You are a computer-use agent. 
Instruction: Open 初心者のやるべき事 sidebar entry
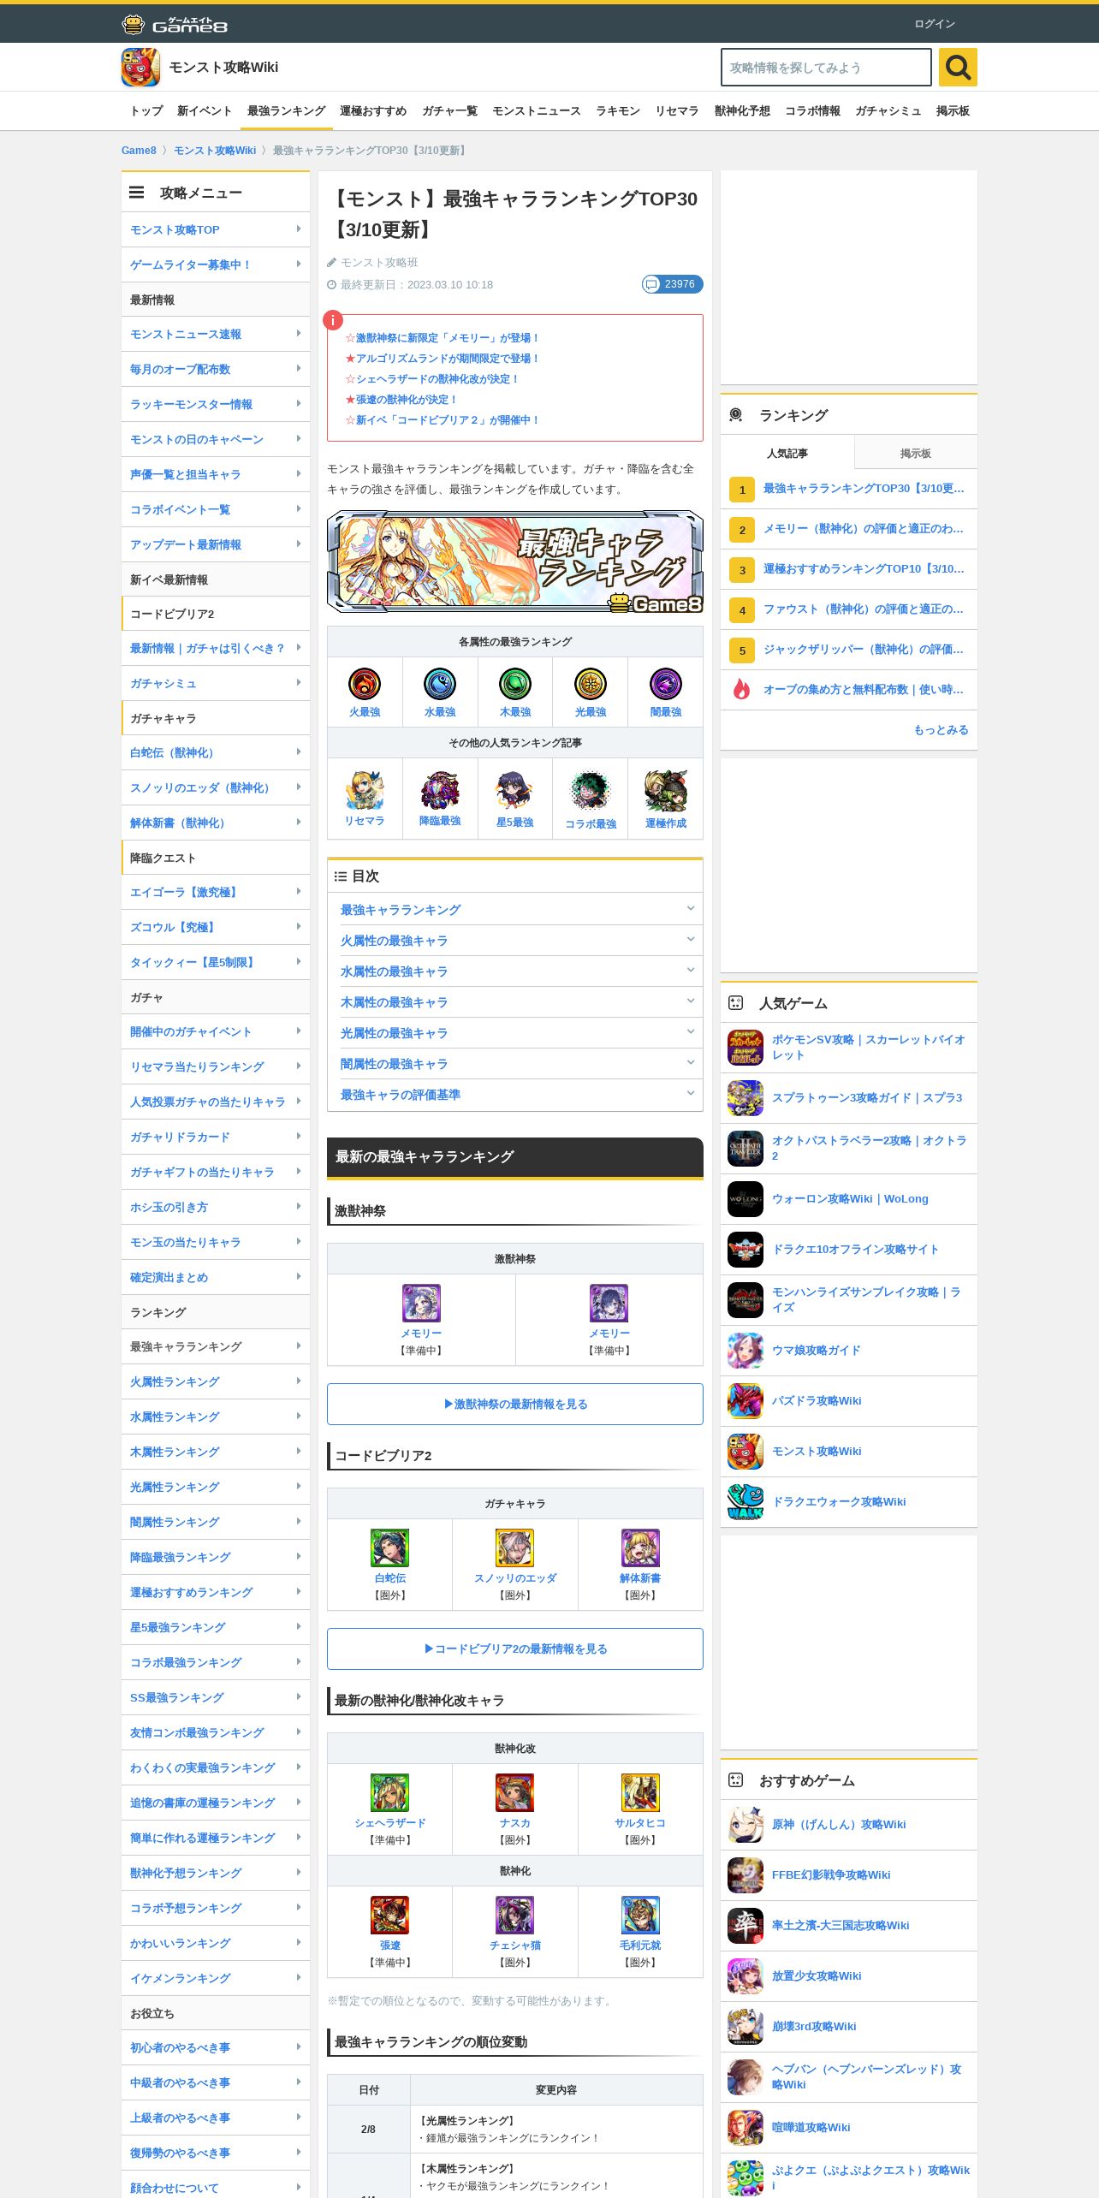point(216,2047)
